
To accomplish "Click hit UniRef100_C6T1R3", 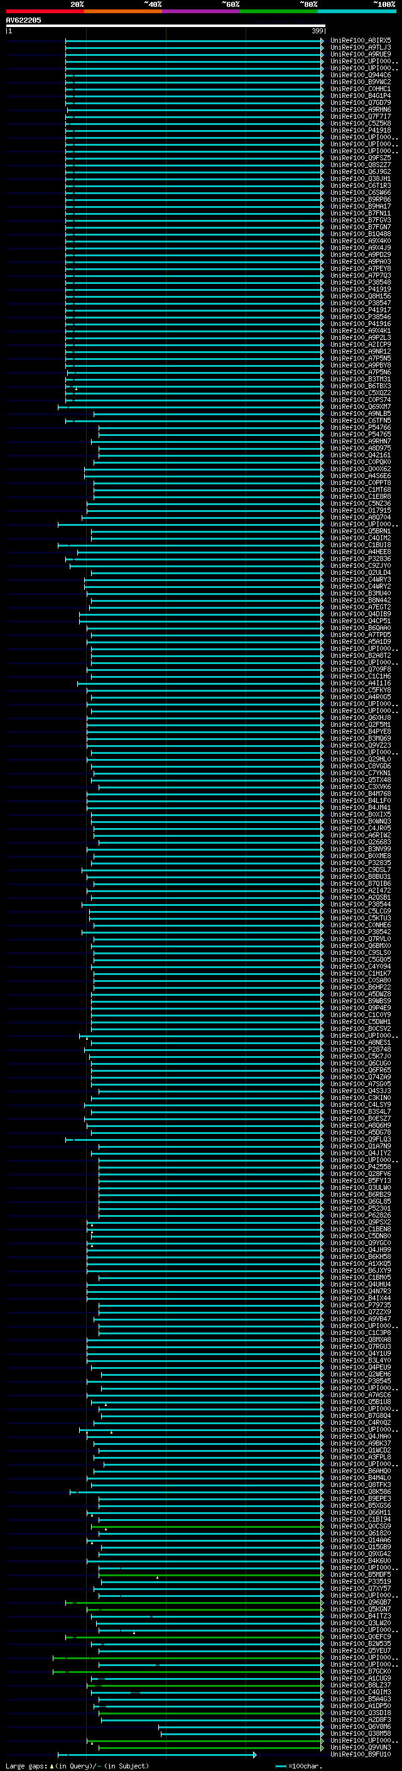I will pos(360,185).
